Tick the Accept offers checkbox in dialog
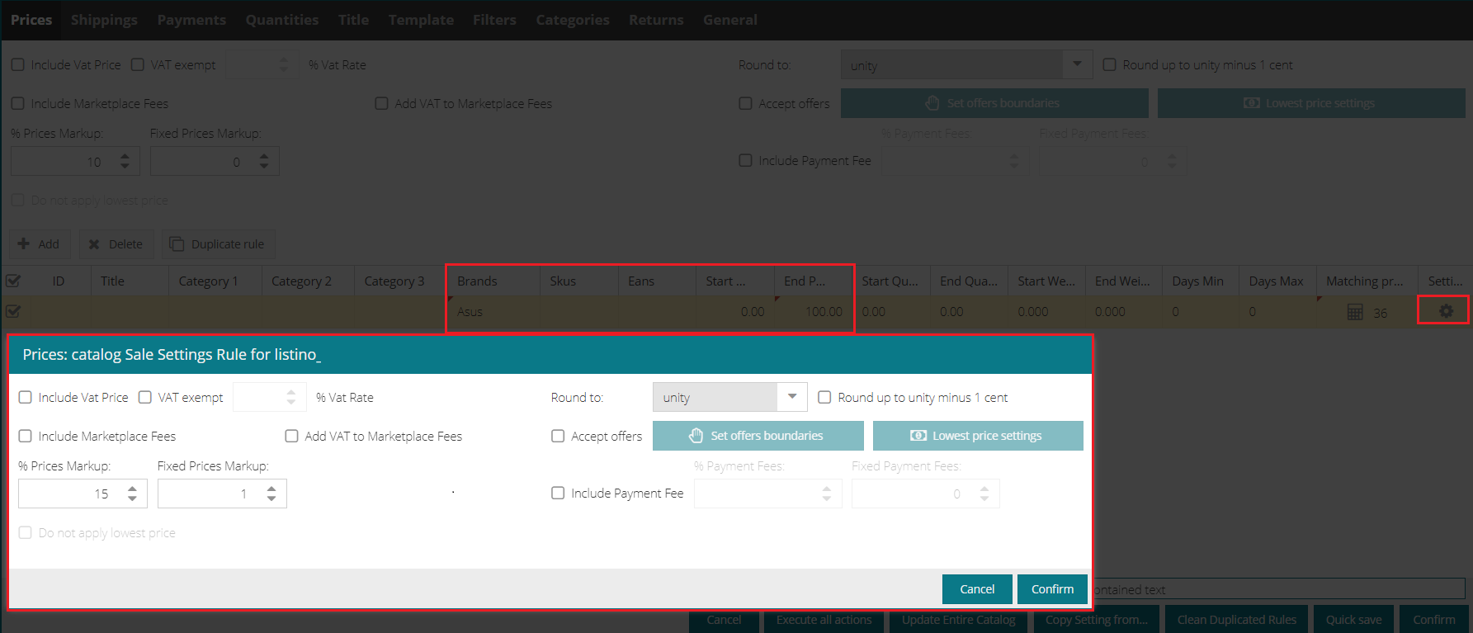1473x633 pixels. (x=558, y=437)
